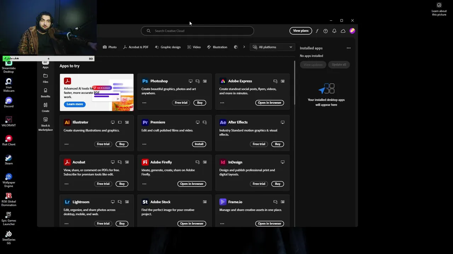Open Apps section in the sidebar
This screenshot has height=254, width=453.
tap(45, 65)
